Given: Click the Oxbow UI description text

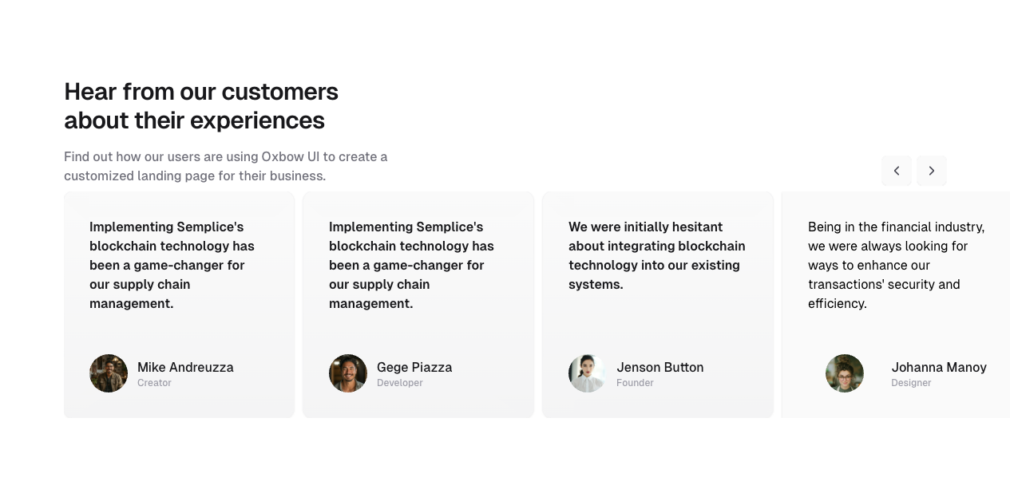Looking at the screenshot, I should [x=226, y=166].
